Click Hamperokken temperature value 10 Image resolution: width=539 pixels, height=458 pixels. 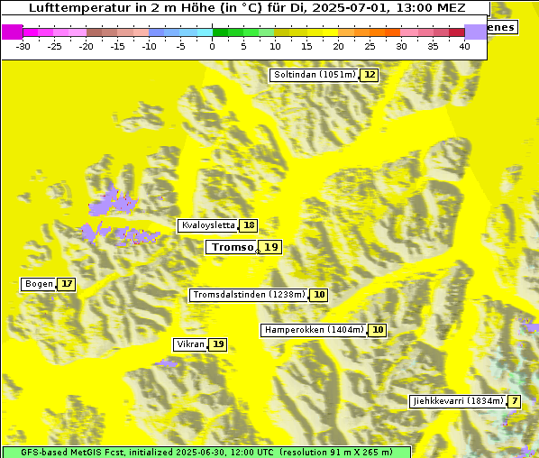377,331
